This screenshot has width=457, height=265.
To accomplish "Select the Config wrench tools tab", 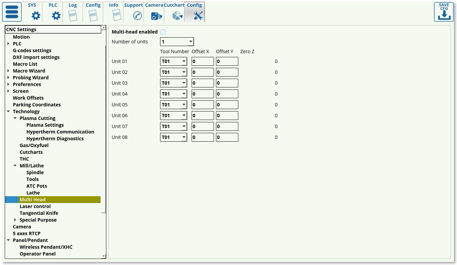I will (x=195, y=12).
